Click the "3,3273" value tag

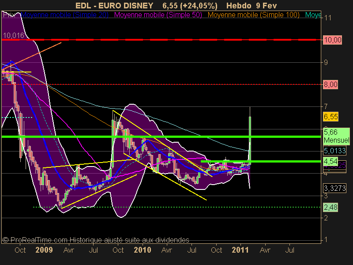tap(334, 188)
